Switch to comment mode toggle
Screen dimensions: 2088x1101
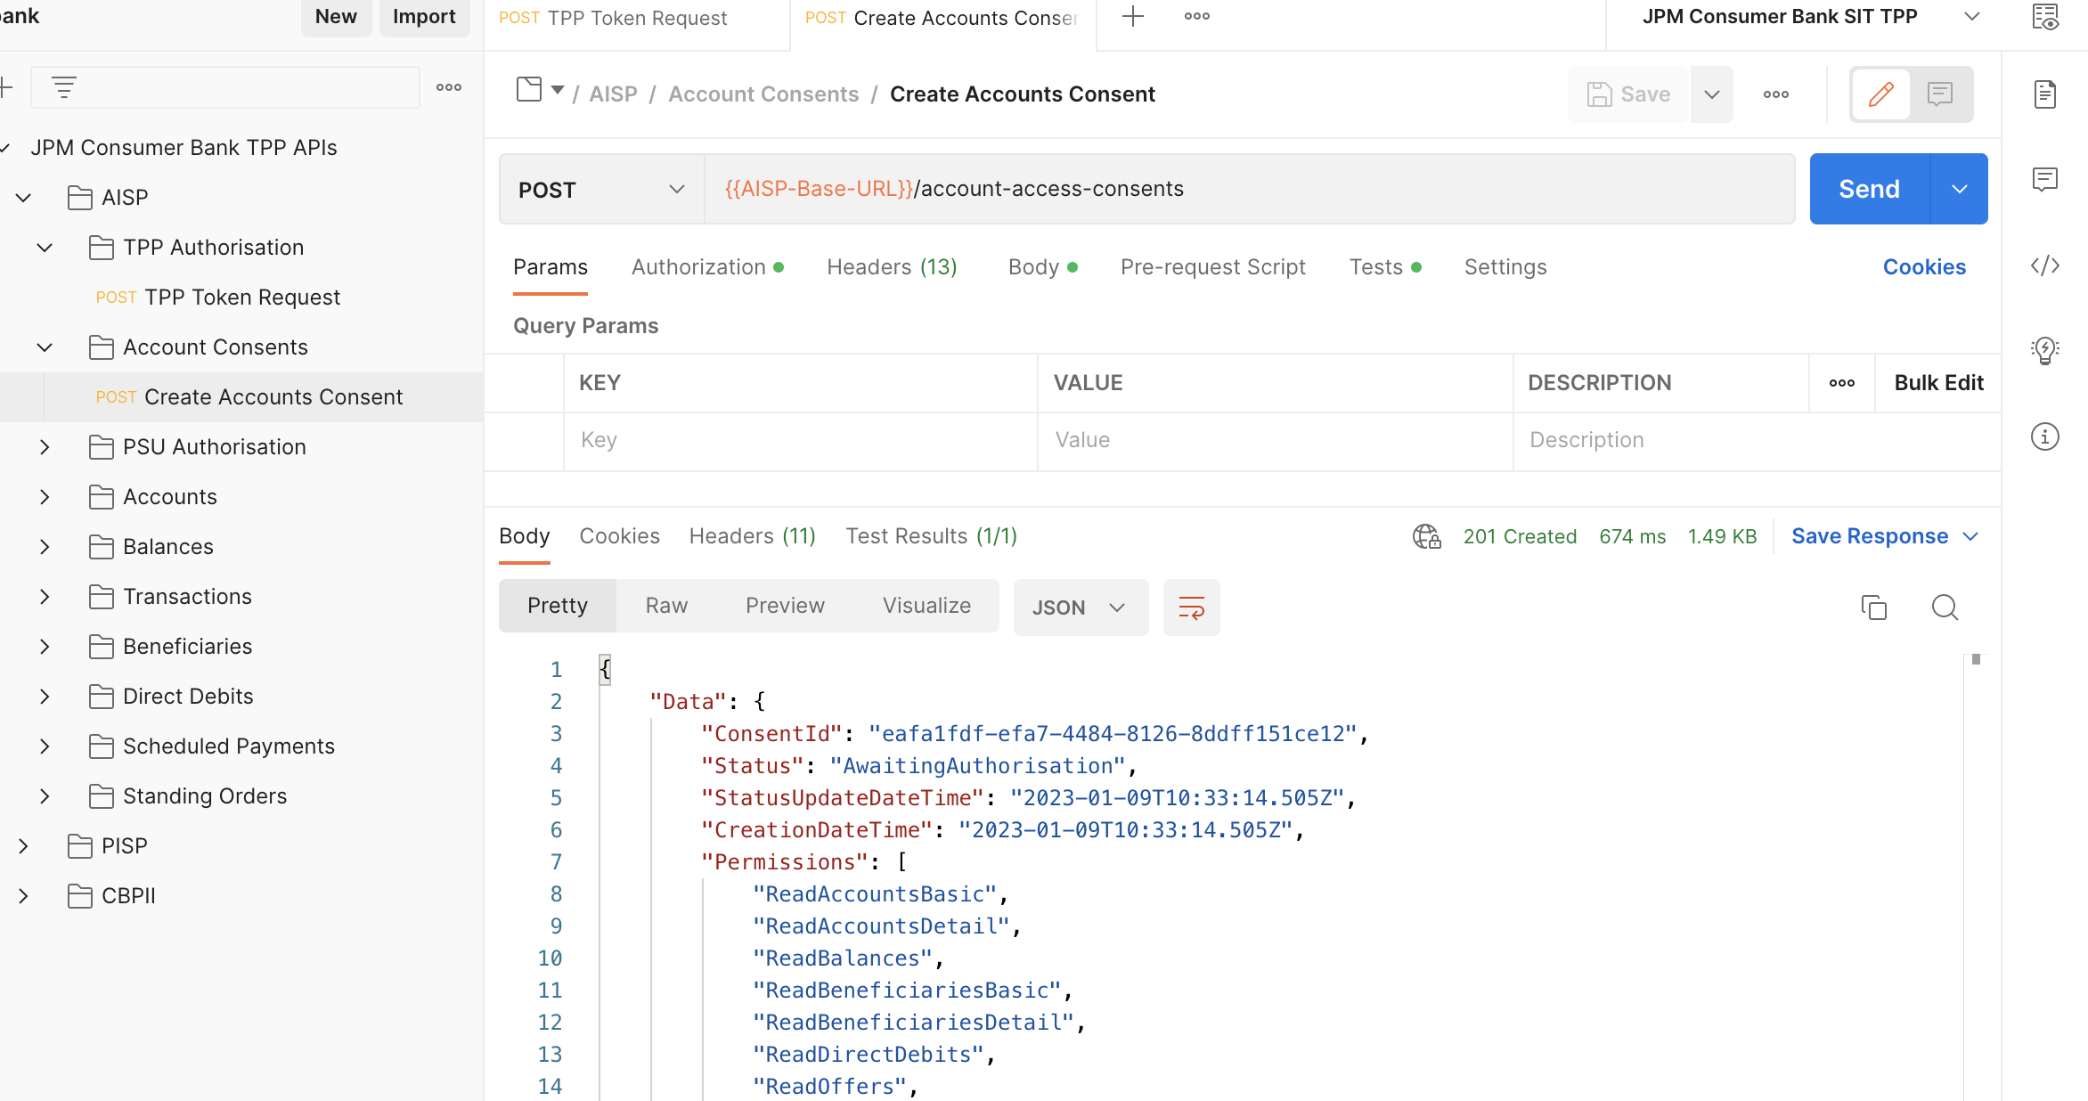(1939, 94)
